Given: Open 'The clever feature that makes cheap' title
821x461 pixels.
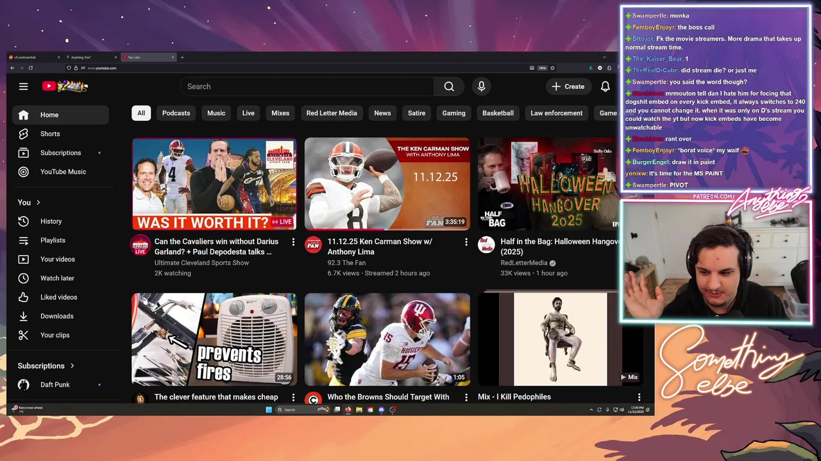Looking at the screenshot, I should tap(216, 397).
